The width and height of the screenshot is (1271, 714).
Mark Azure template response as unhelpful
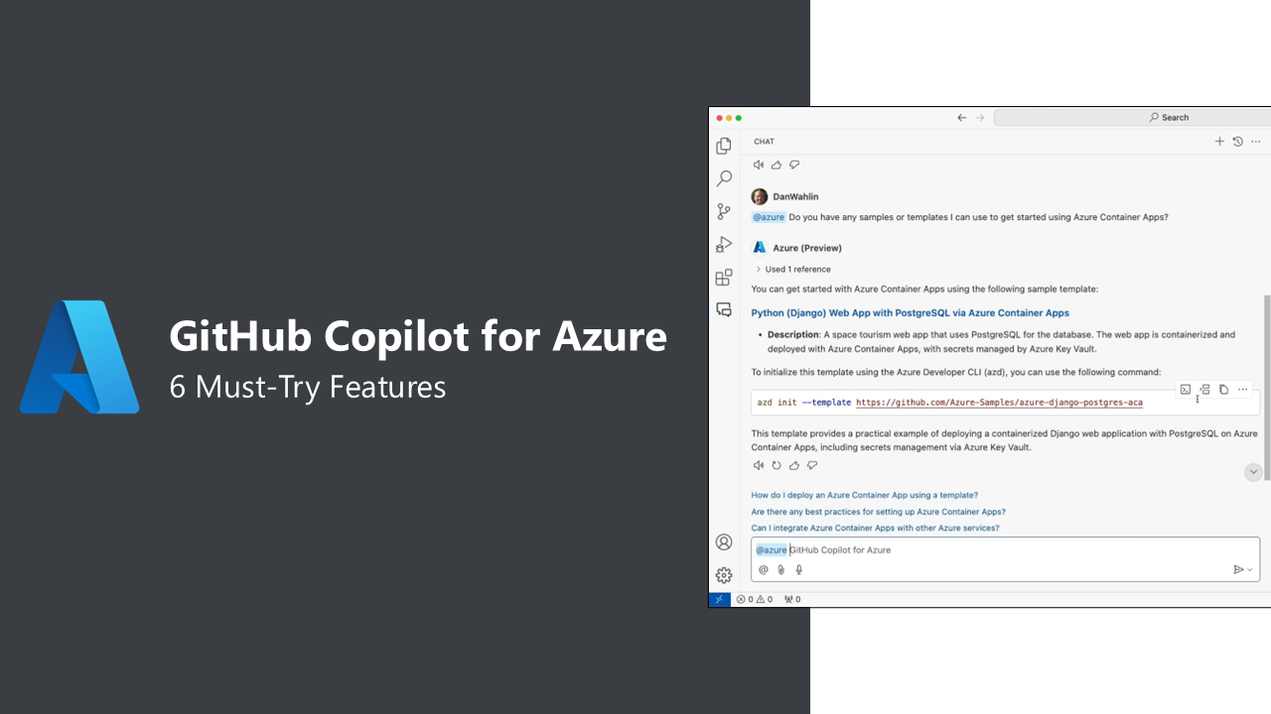812,465
